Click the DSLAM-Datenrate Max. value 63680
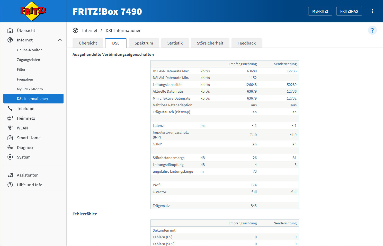The height and width of the screenshot is (246, 383). 252,71
